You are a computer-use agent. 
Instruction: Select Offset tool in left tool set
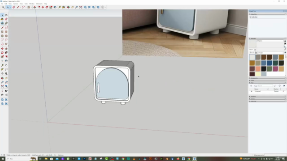click(6, 57)
